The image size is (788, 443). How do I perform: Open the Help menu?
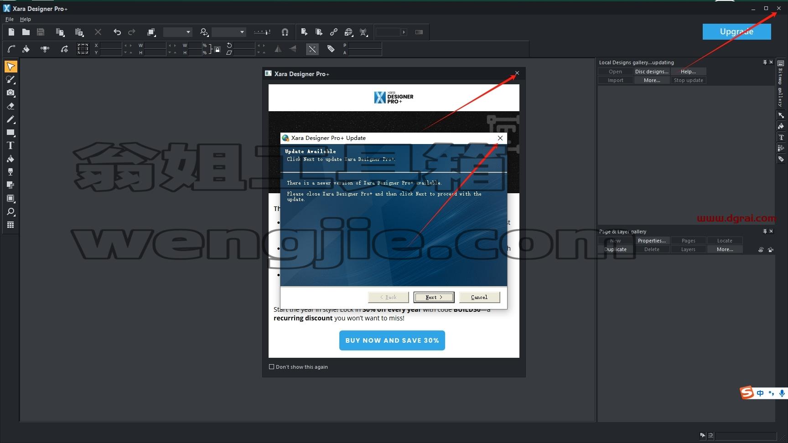[x=26, y=19]
